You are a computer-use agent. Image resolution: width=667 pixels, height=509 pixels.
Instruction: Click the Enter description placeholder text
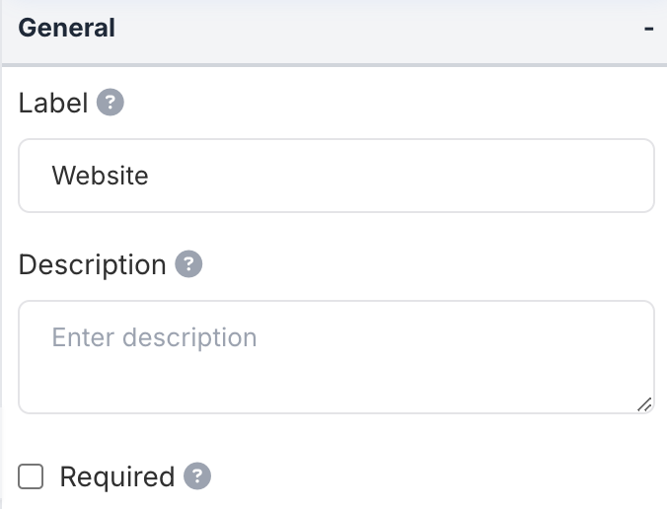154,337
